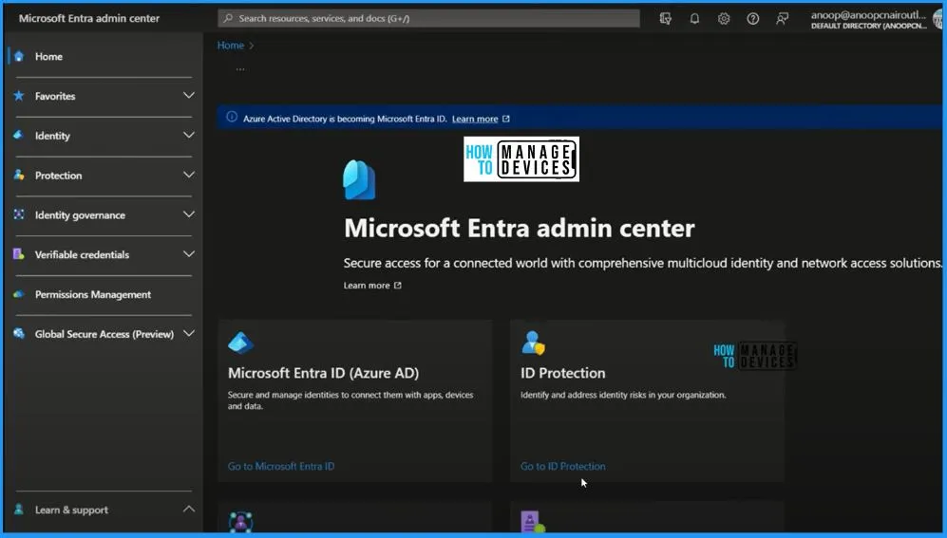Screen dimensions: 947x538
Task: Click the search magnifier icon
Action: click(228, 18)
